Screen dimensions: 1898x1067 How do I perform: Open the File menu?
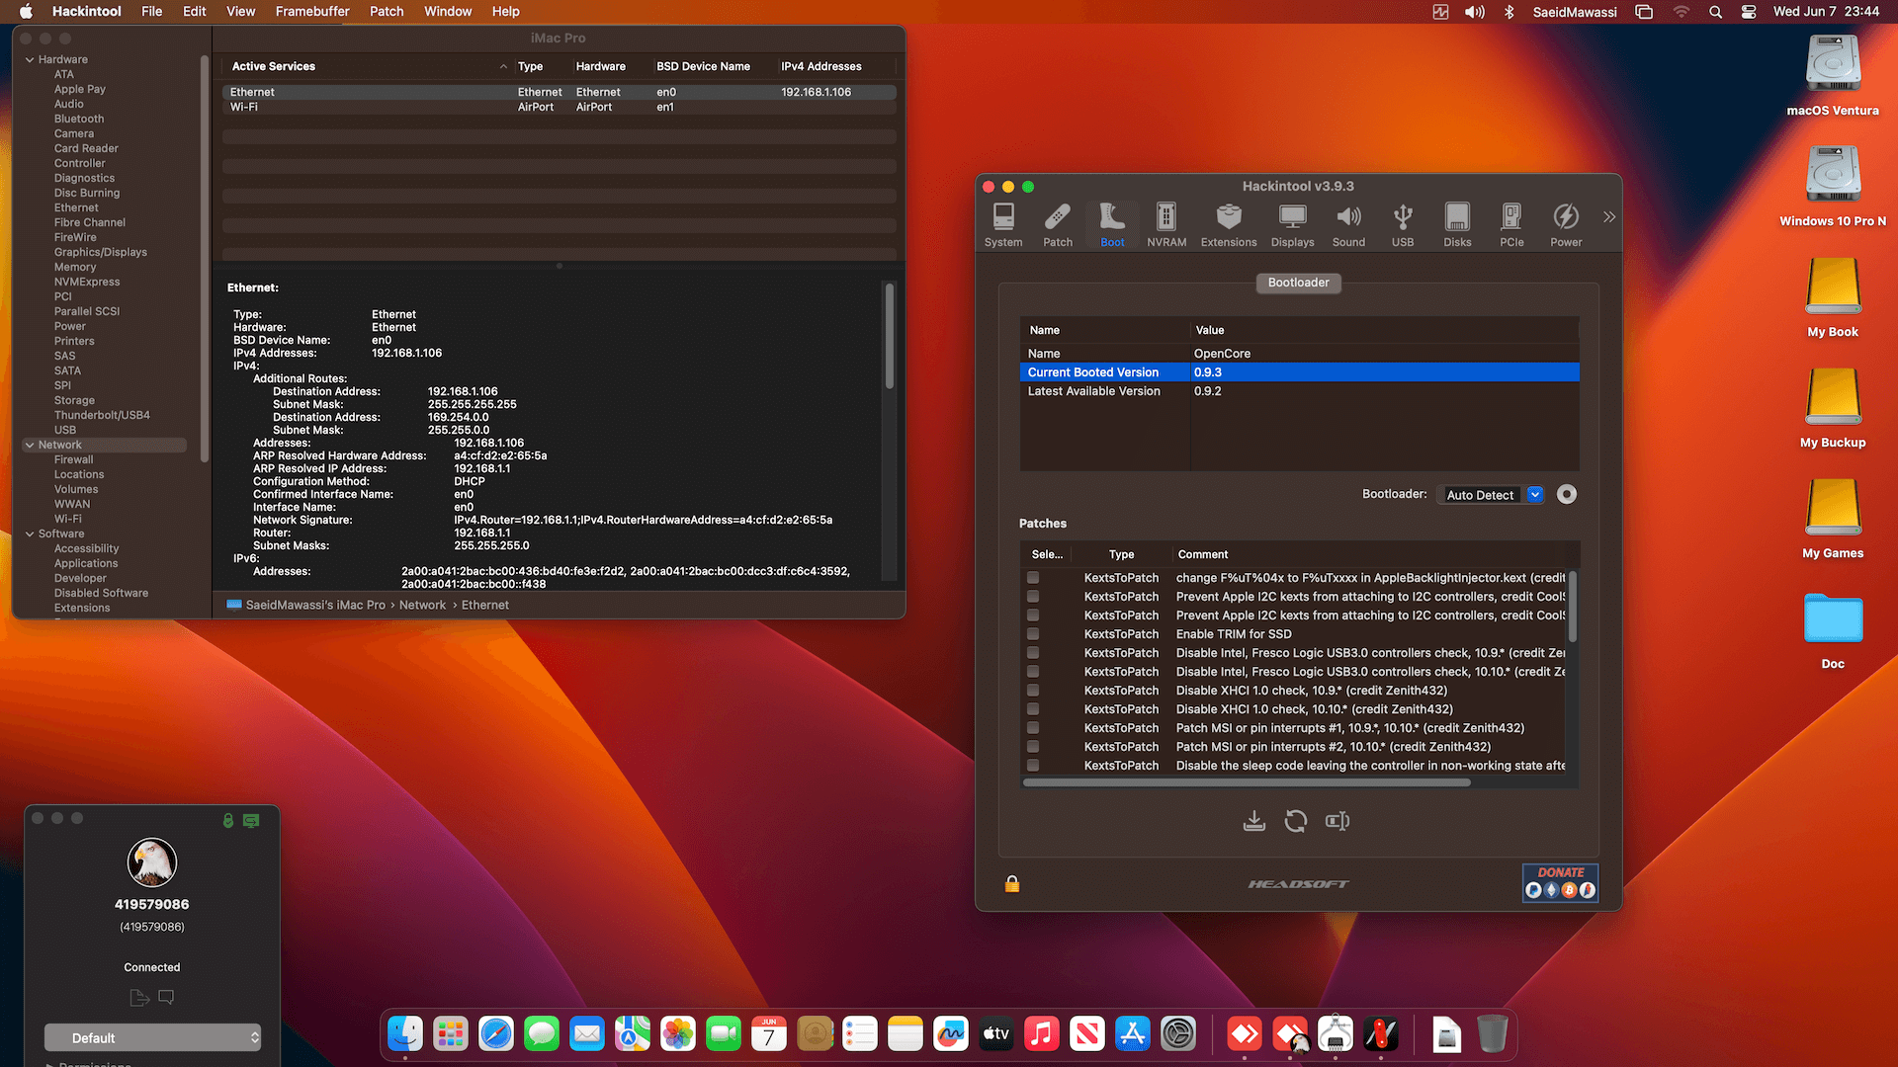click(151, 11)
